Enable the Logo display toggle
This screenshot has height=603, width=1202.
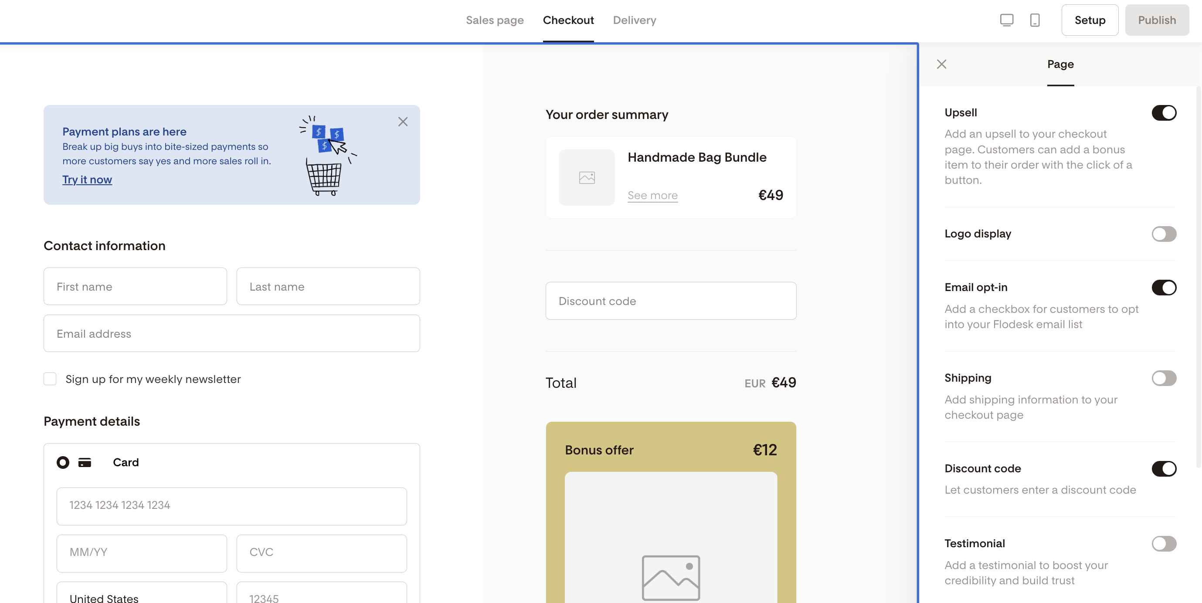click(x=1163, y=234)
